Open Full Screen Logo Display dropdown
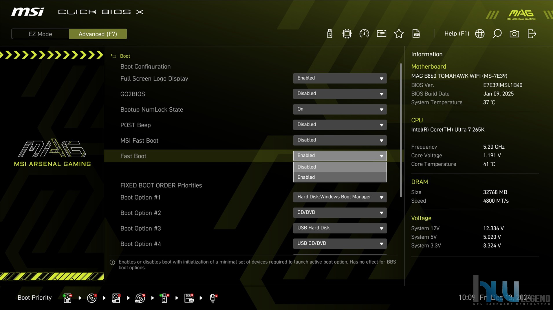Image resolution: width=553 pixels, height=310 pixels. [x=340, y=78]
